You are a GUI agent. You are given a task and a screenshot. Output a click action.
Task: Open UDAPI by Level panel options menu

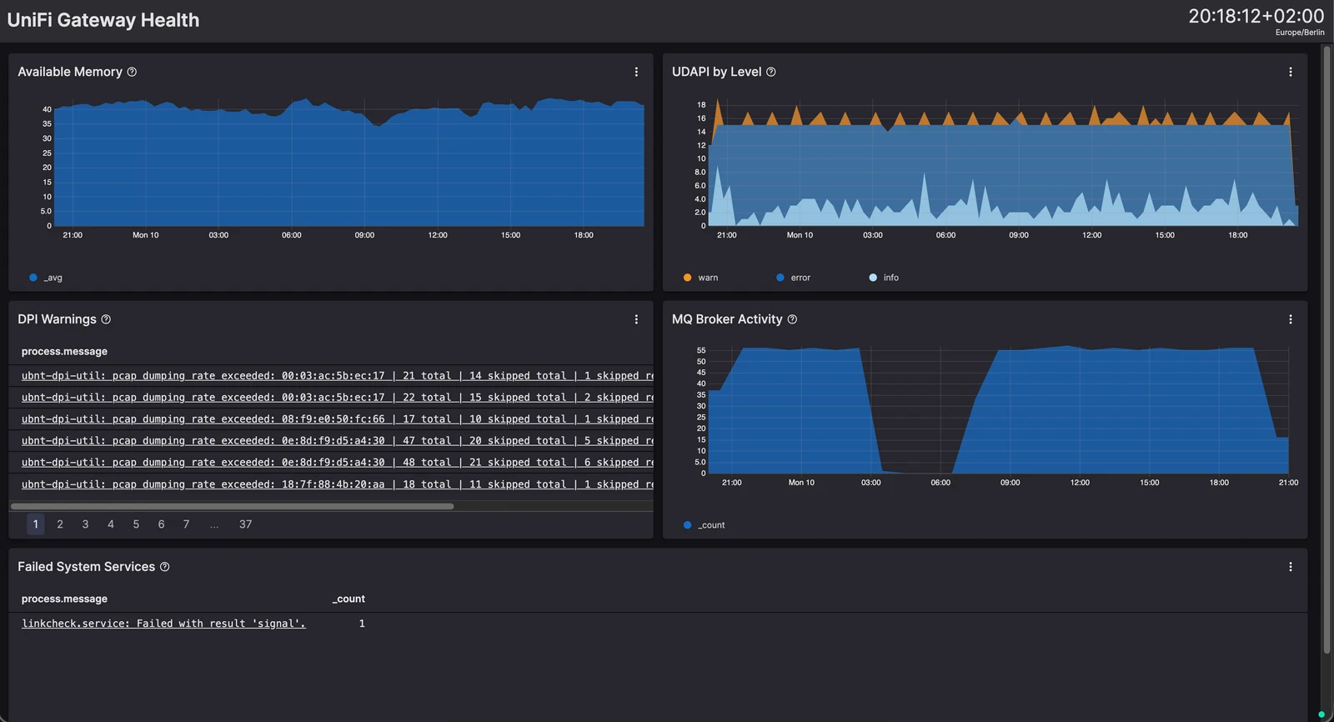click(1291, 72)
